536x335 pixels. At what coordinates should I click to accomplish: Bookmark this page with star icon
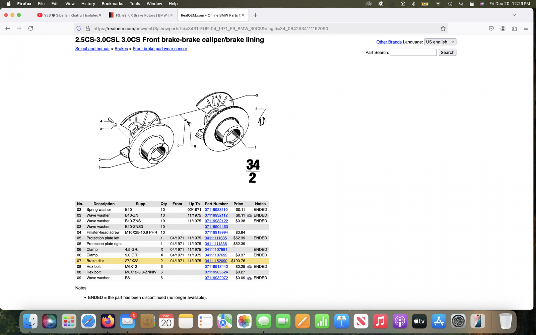443,28
